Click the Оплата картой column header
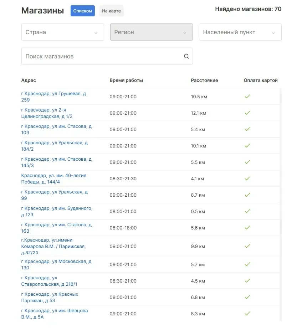The height and width of the screenshot is (336, 307). (261, 81)
